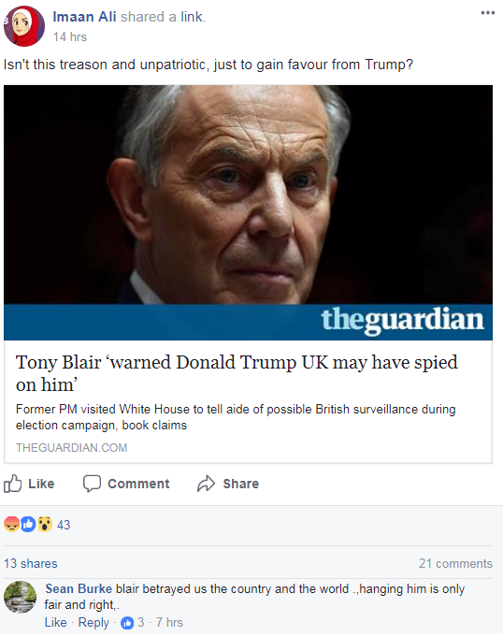
Task: Open the post options ellipsis menu
Action: pos(487,12)
